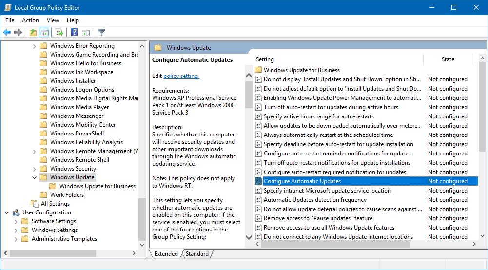Select Windows Hello for Business folder

point(86,63)
